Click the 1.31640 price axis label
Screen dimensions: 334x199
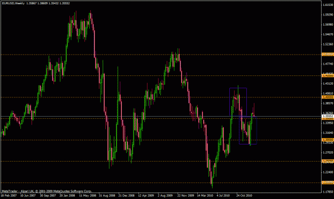click(328, 133)
